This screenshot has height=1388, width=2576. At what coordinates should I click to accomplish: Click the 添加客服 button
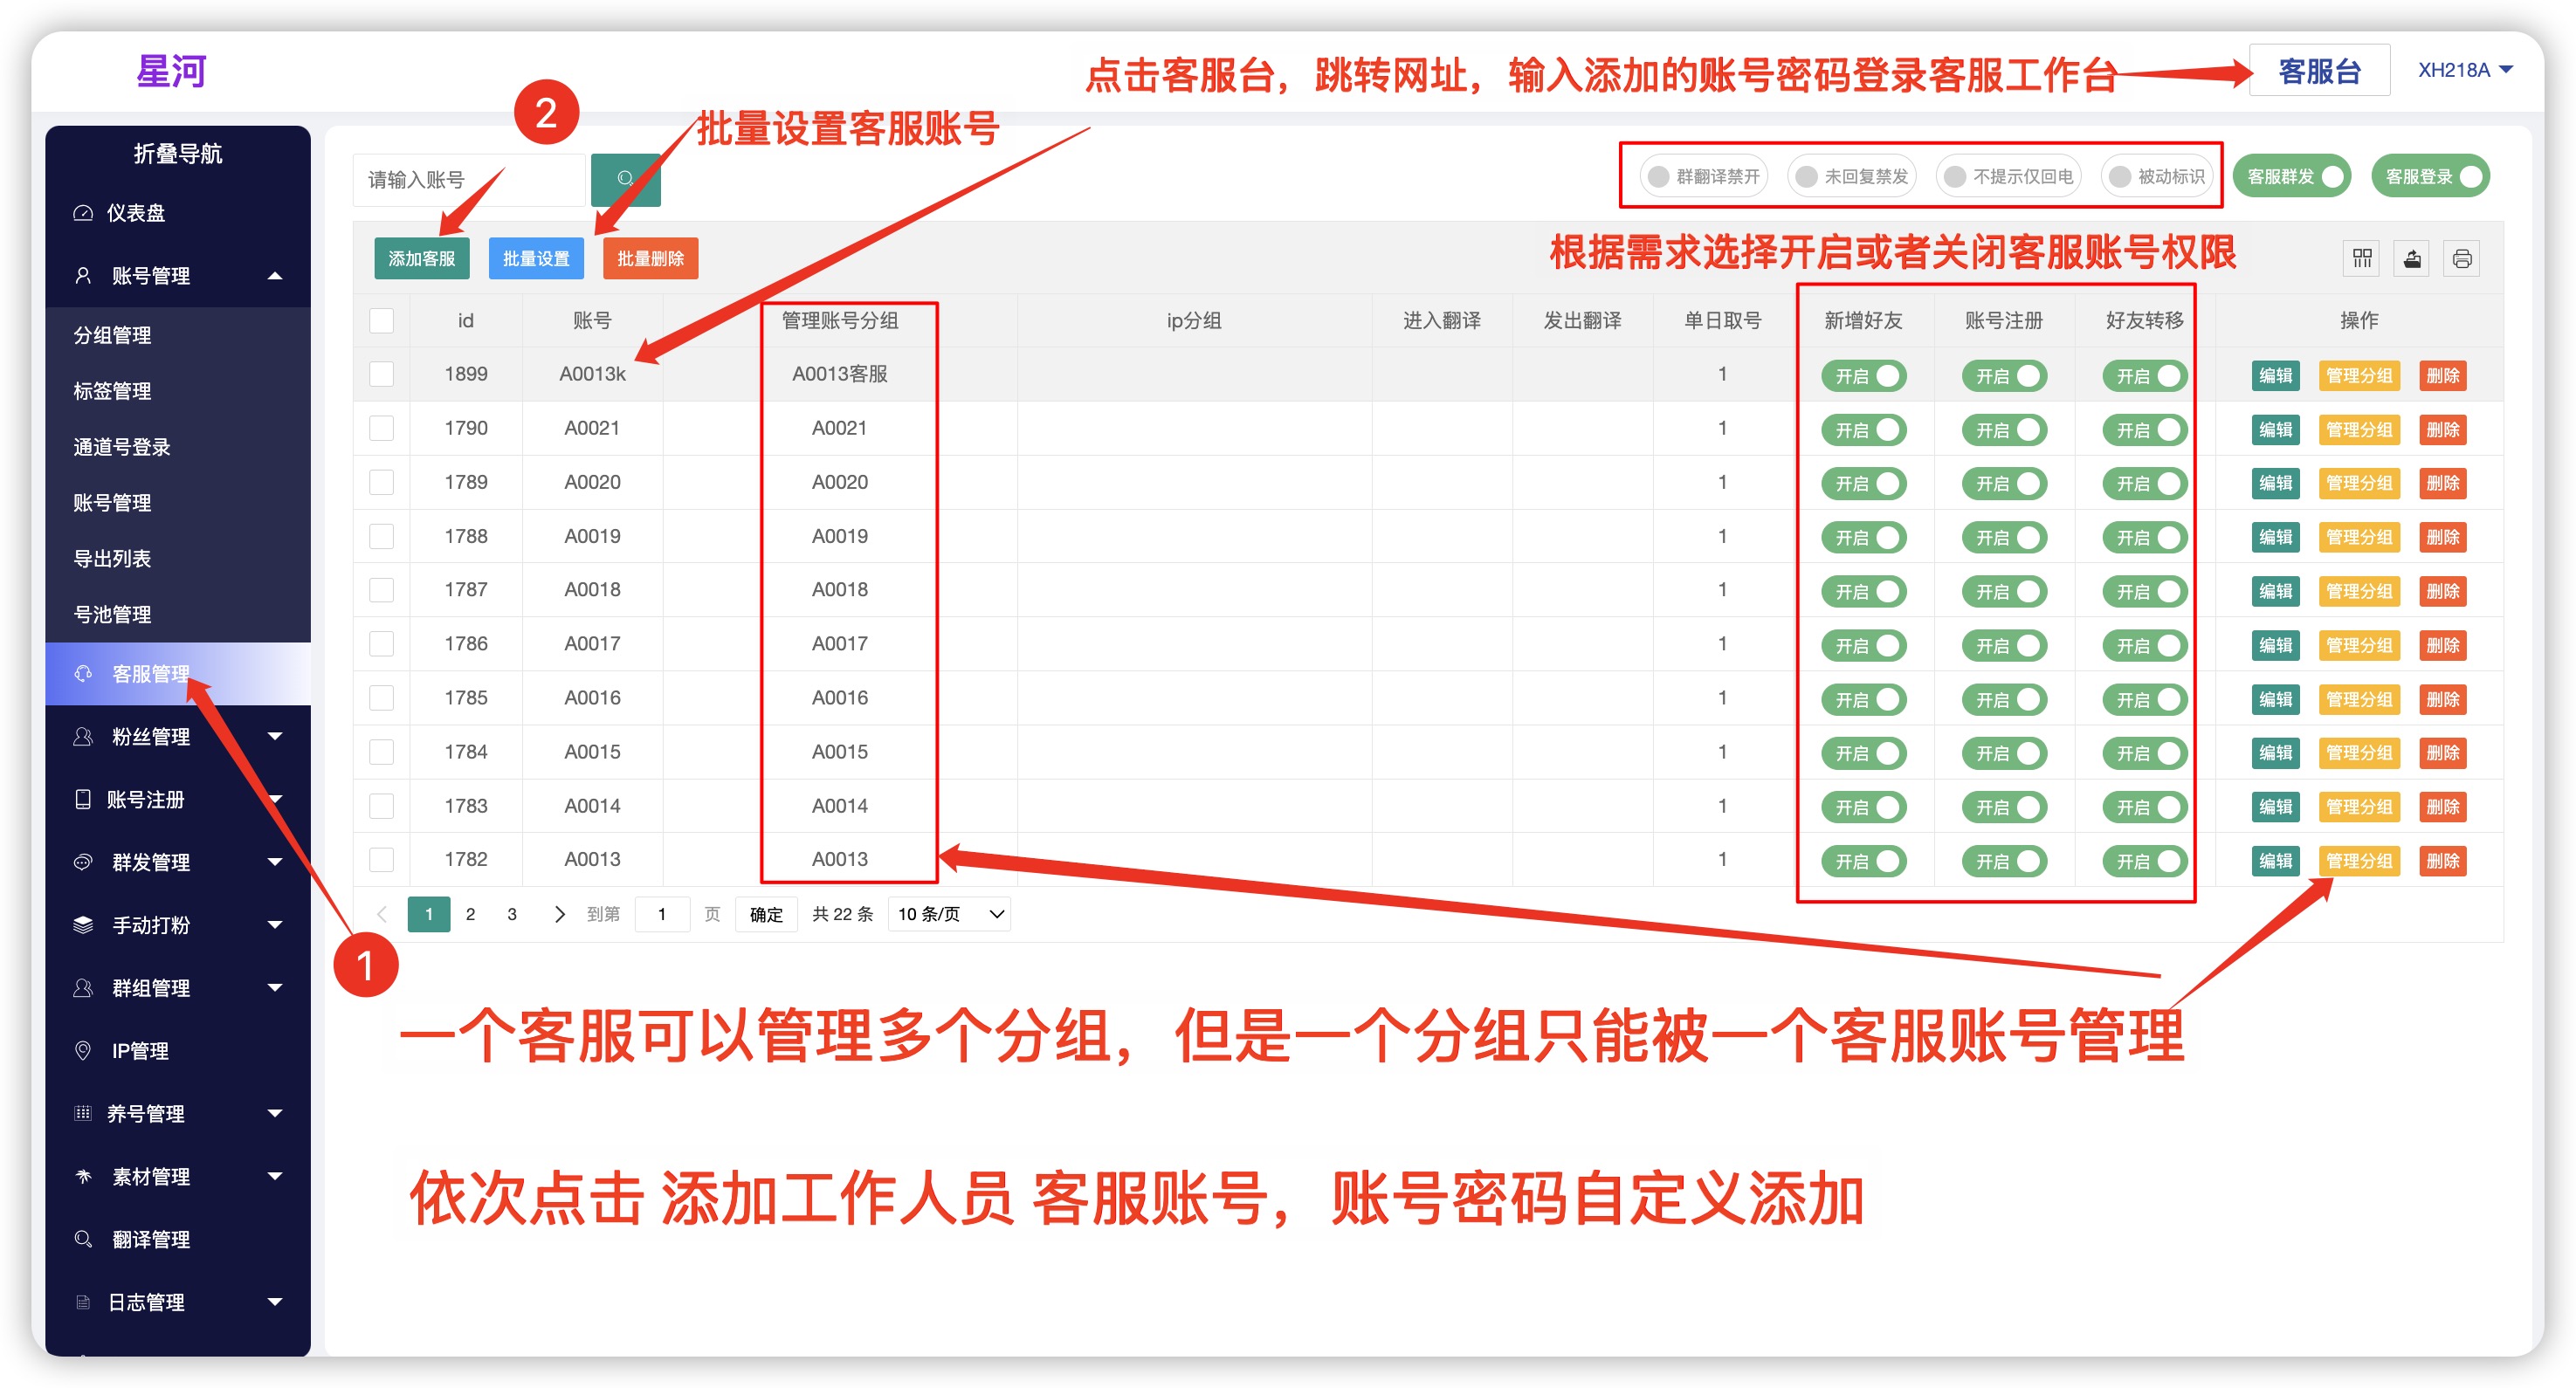421,259
